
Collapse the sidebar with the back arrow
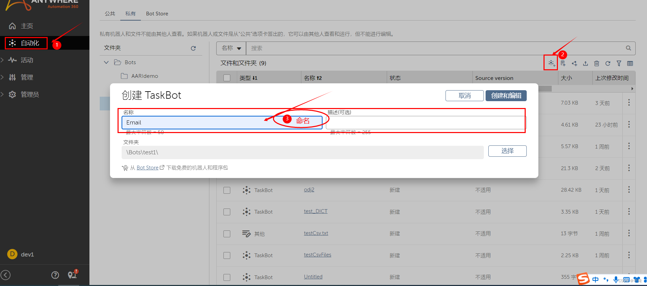[x=5, y=275]
